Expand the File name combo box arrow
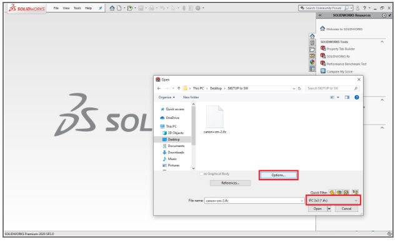 [302, 201]
